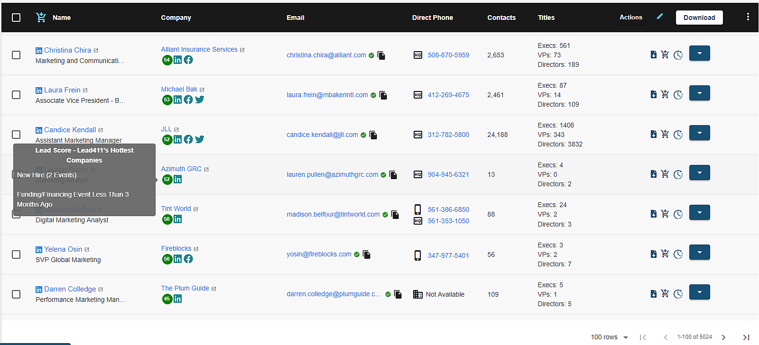Add Laura Frein to cart icon
Viewport: 759px width, 345px height.
665,94
